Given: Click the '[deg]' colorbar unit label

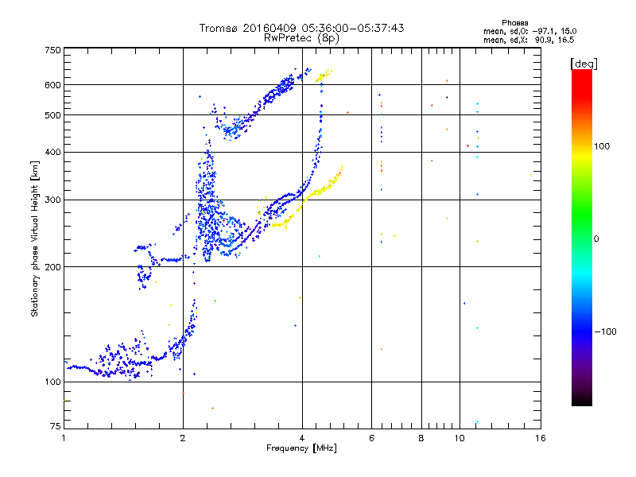Looking at the screenshot, I should [584, 64].
